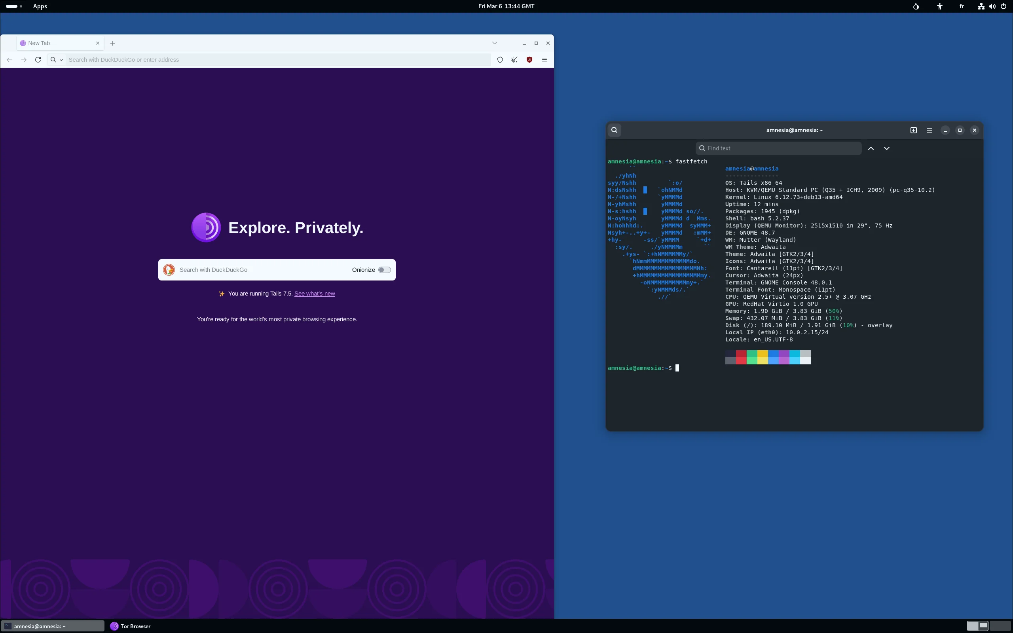The height and width of the screenshot is (633, 1013).
Task: Open the Tor Browser shield security level icon
Action: pos(500,60)
